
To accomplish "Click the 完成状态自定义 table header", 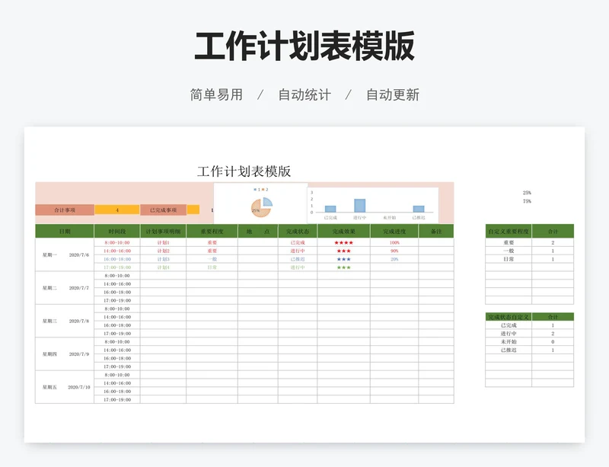I will (509, 317).
